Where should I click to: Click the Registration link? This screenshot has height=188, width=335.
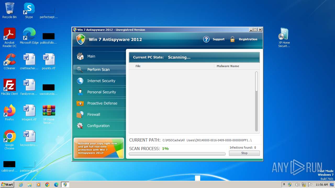[248, 39]
